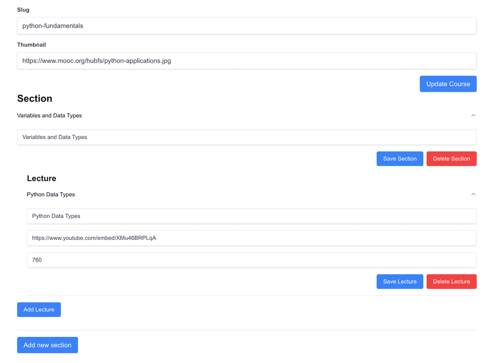Click the Update Course button
Viewport: 493px width, 363px height.
coord(448,84)
